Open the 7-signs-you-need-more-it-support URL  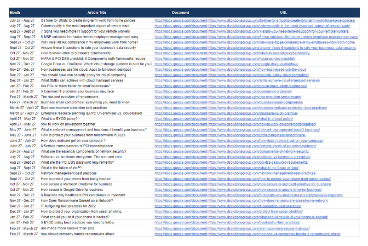click(279, 31)
